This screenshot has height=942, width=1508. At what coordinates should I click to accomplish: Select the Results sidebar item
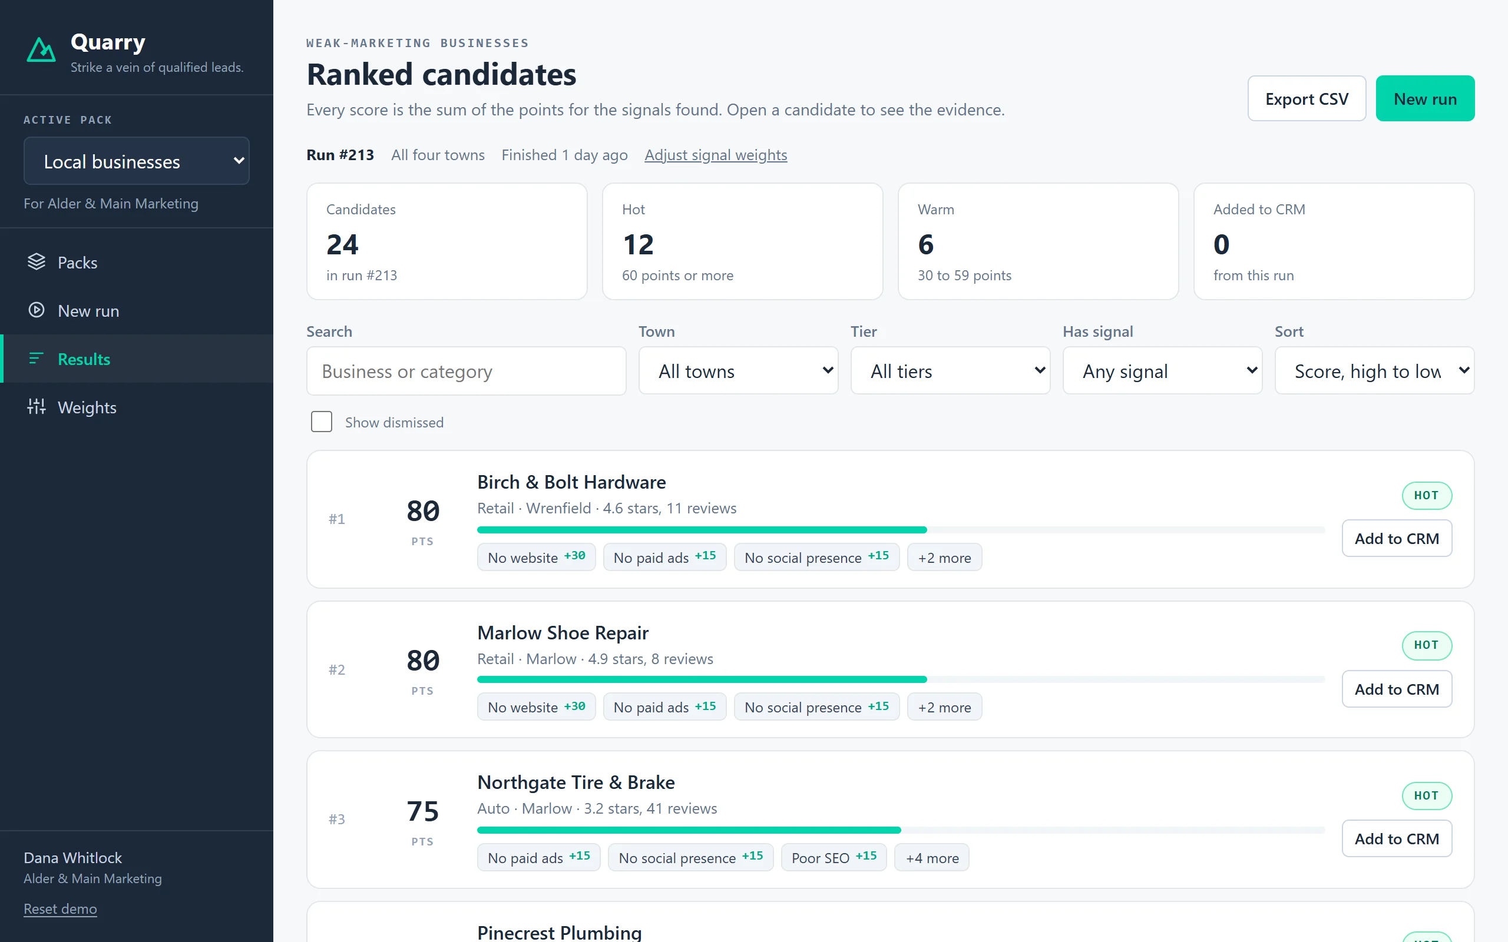137,359
